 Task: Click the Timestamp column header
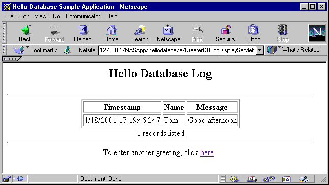tap(122, 107)
